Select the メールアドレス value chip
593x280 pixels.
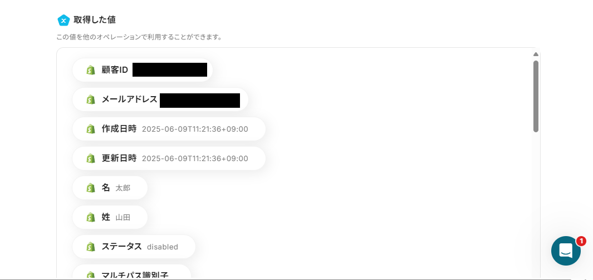click(160, 99)
